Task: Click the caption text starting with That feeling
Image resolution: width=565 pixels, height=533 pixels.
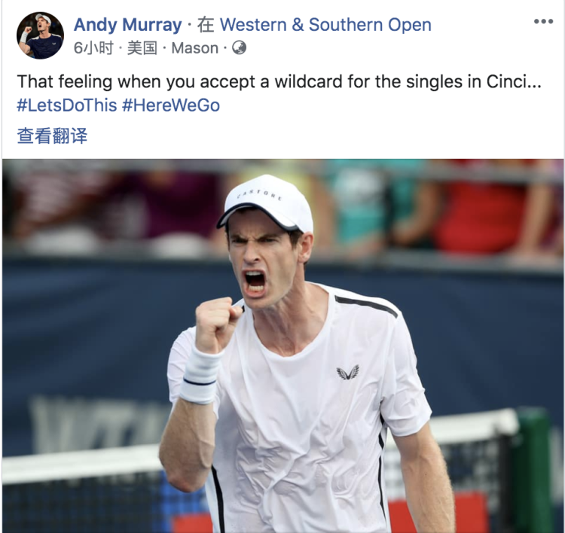Action: pyautogui.click(x=279, y=82)
